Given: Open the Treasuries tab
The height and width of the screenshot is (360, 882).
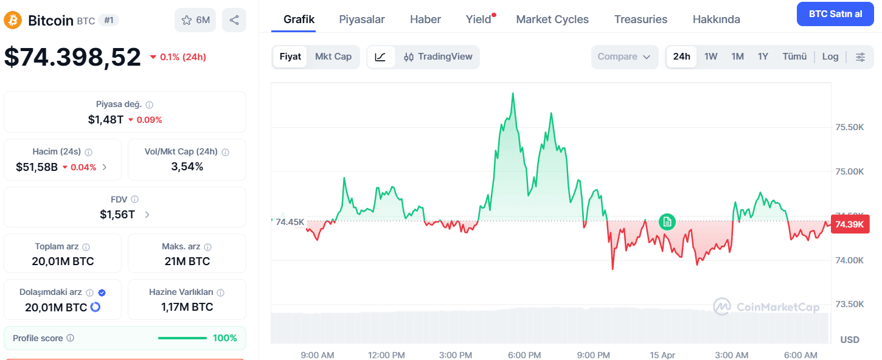Looking at the screenshot, I should (641, 19).
